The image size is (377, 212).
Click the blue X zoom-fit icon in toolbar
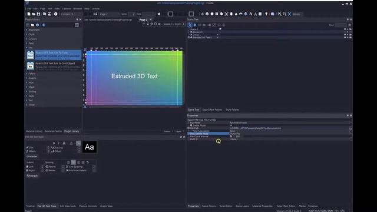[x=289, y=14]
